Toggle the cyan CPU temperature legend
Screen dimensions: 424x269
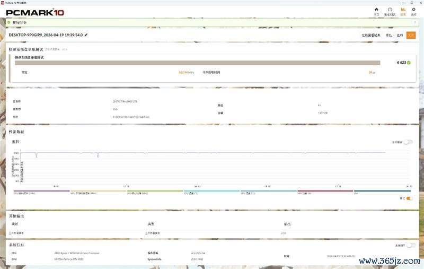click(212, 192)
